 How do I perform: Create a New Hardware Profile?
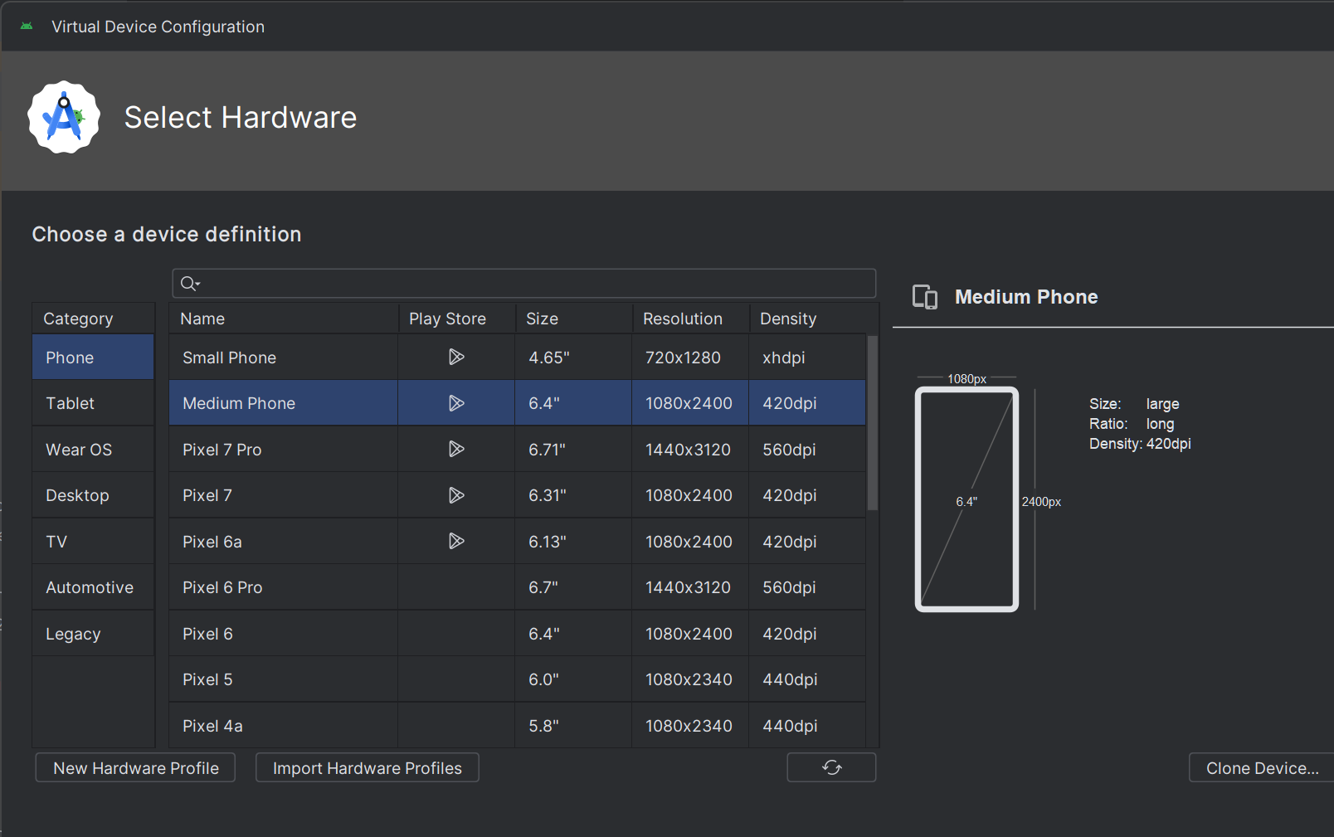pos(135,767)
